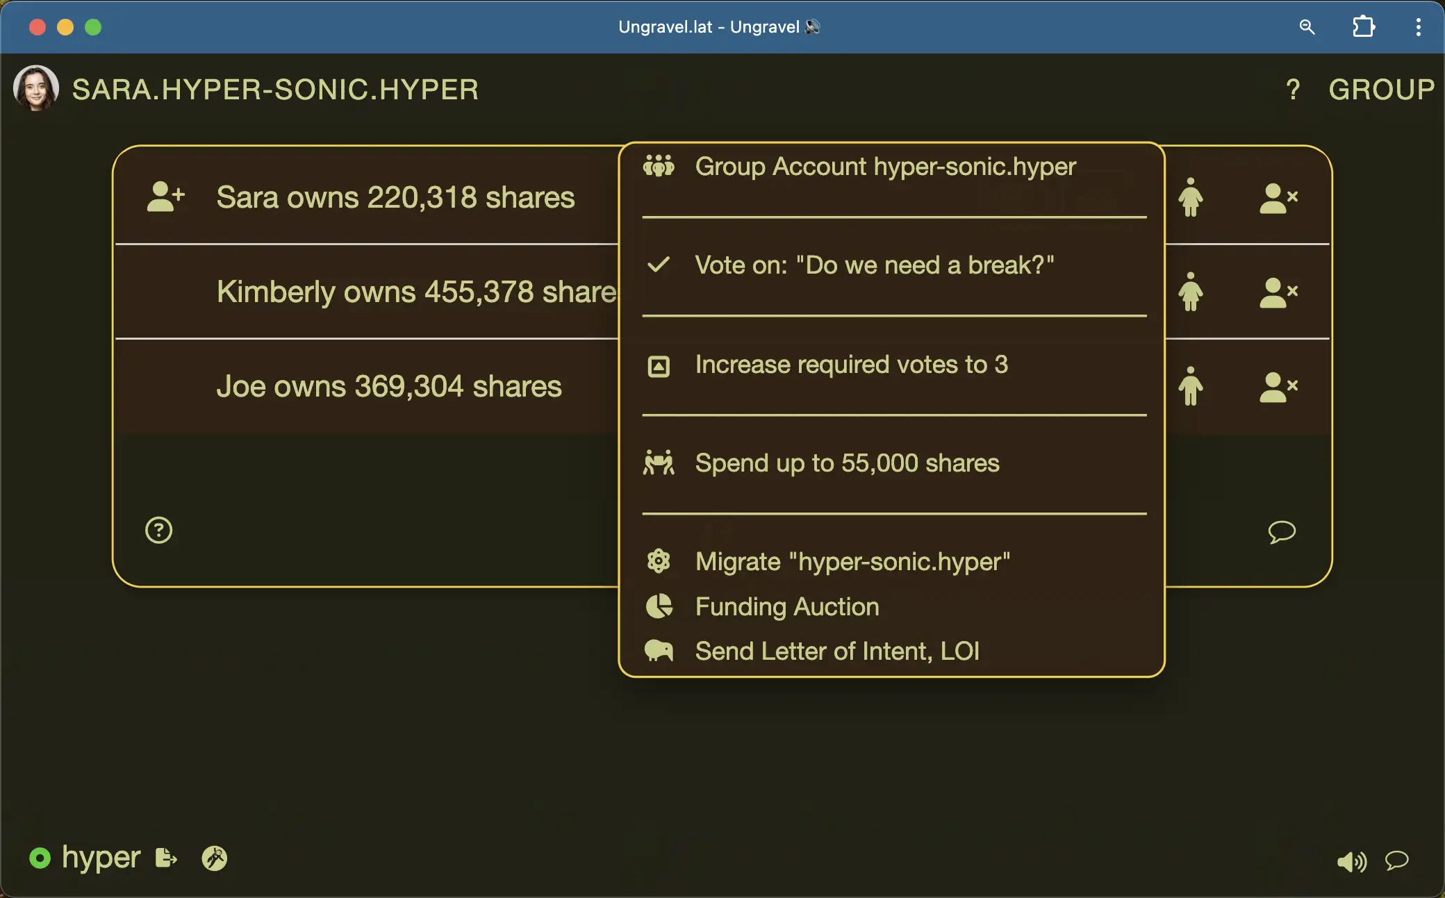Choose Send Letter of Intent, LOI
Screen dimensions: 1445x898
point(837,651)
